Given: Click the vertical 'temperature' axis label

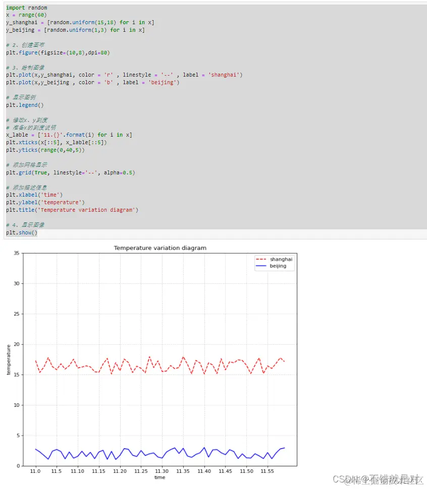Looking at the screenshot, I should 9,359.
